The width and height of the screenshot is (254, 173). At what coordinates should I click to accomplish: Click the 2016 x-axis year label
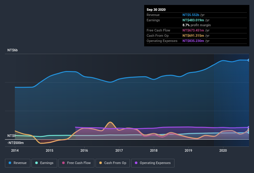point(84,151)
